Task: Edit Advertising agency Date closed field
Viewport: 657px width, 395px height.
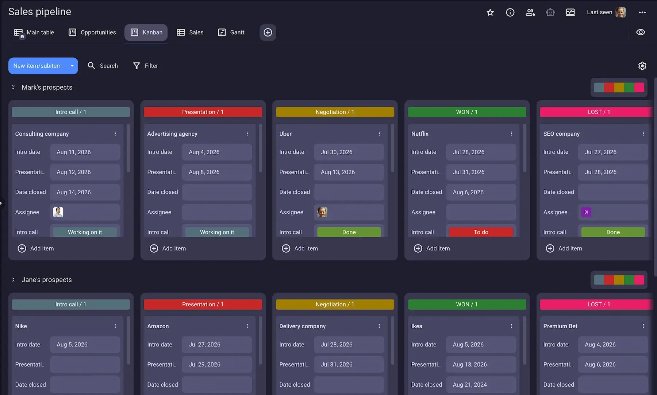Action: point(217,192)
